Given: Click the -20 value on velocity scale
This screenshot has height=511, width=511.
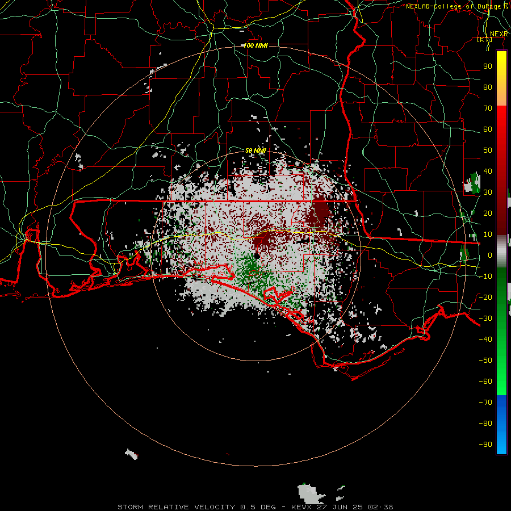Looking at the screenshot, I should click(x=485, y=297).
